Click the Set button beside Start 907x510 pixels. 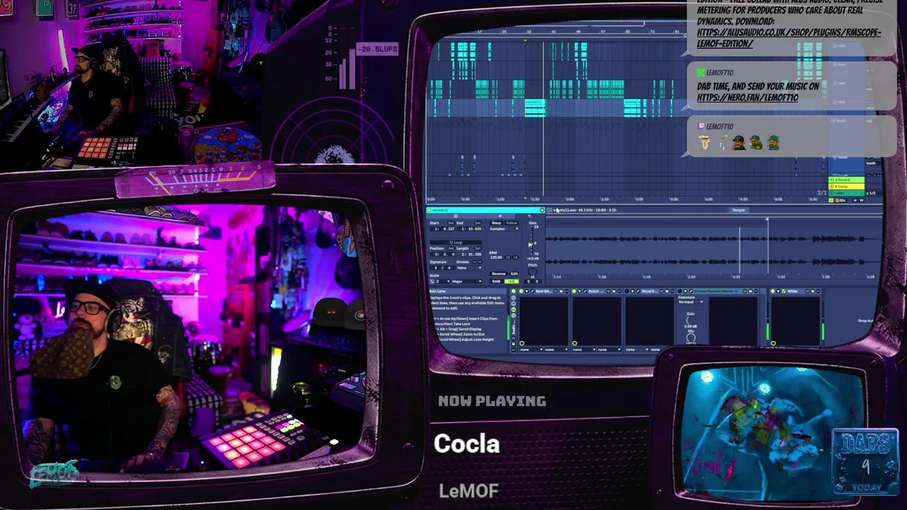(451, 223)
